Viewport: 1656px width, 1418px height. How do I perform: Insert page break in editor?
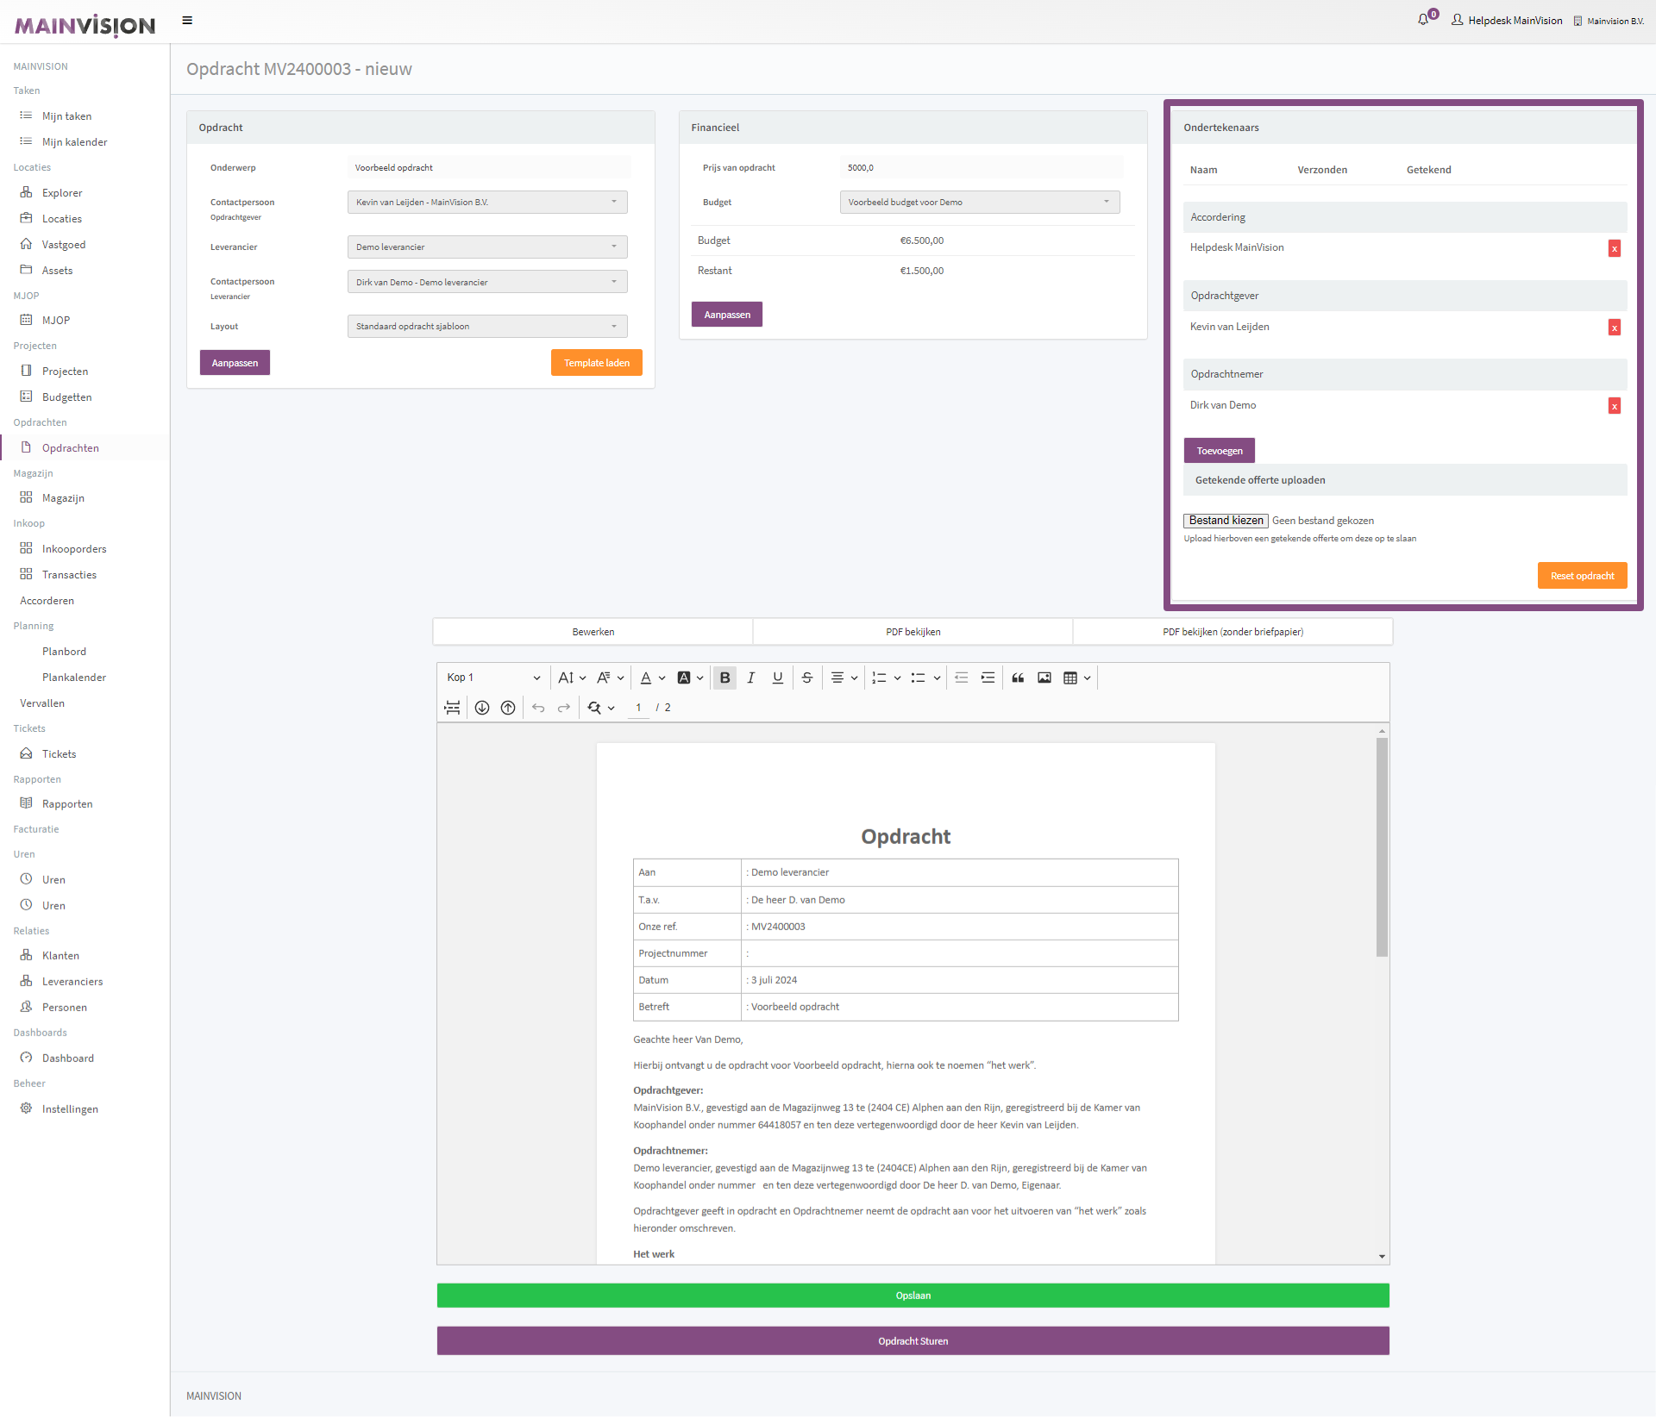click(x=452, y=708)
